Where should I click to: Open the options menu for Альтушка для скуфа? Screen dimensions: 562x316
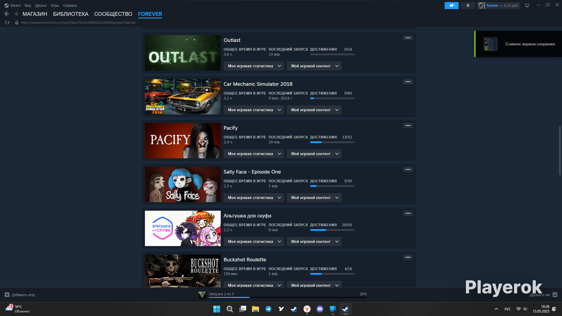[408, 214]
